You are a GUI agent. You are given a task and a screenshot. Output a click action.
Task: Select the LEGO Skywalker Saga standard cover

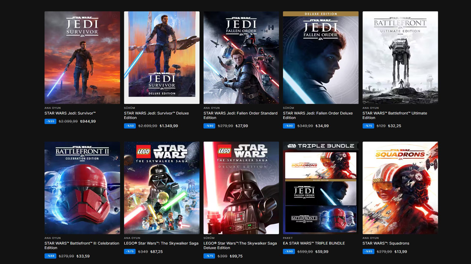(162, 188)
